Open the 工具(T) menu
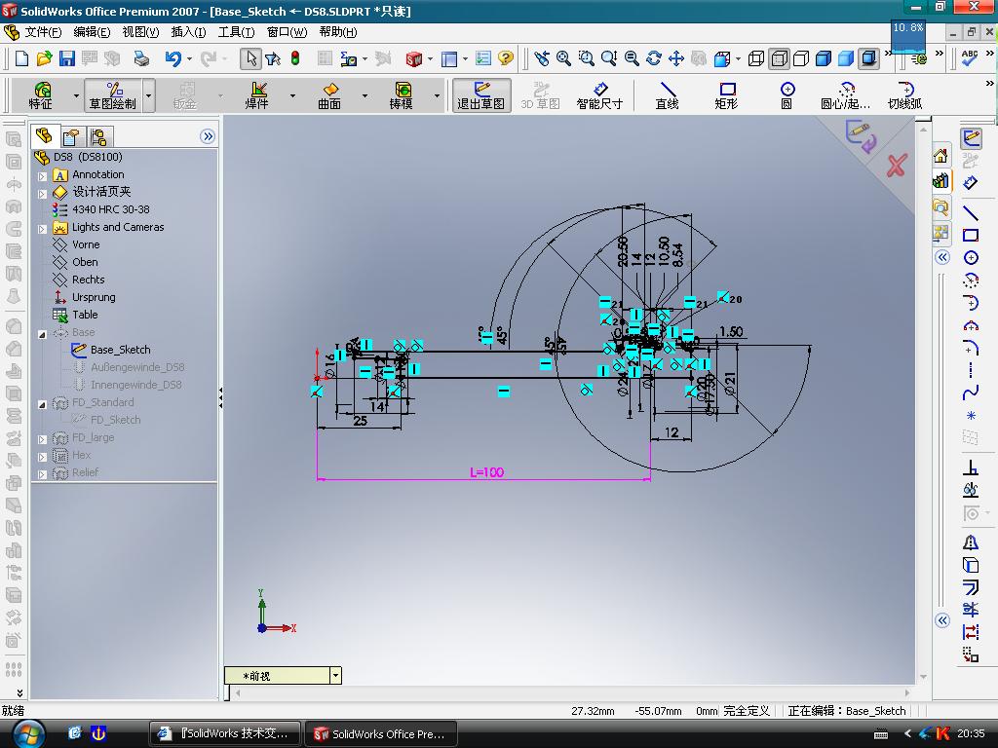 click(x=236, y=32)
